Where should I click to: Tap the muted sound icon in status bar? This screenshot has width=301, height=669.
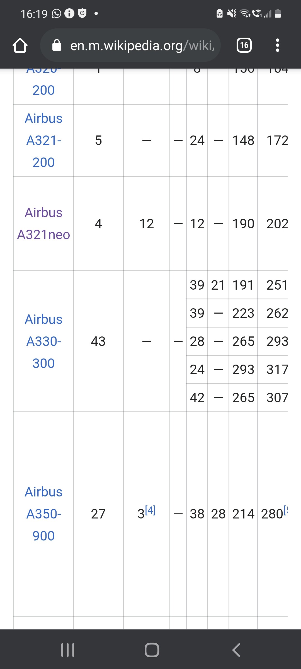pyautogui.click(x=231, y=13)
